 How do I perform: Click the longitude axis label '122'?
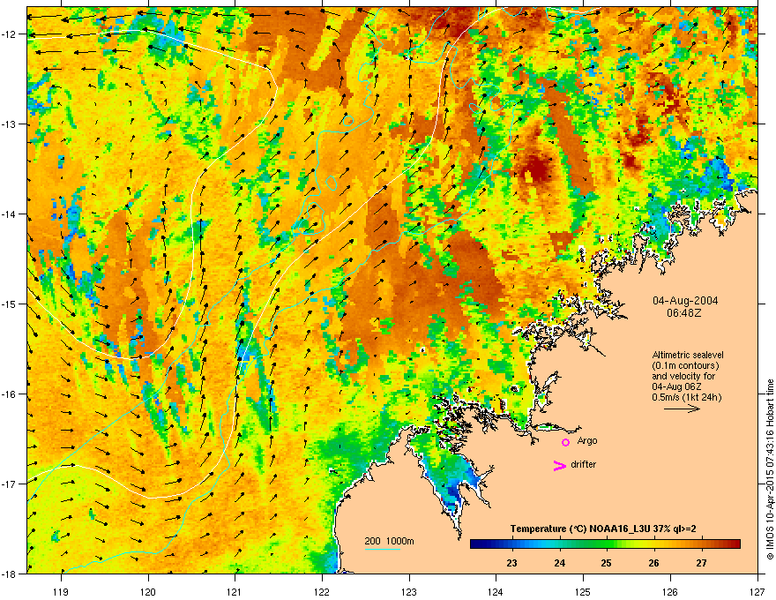322,591
